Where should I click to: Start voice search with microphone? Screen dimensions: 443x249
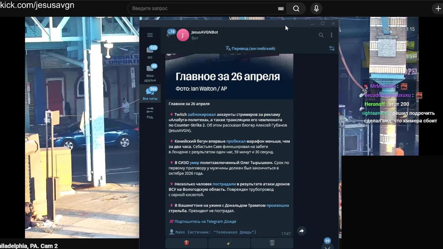click(316, 9)
